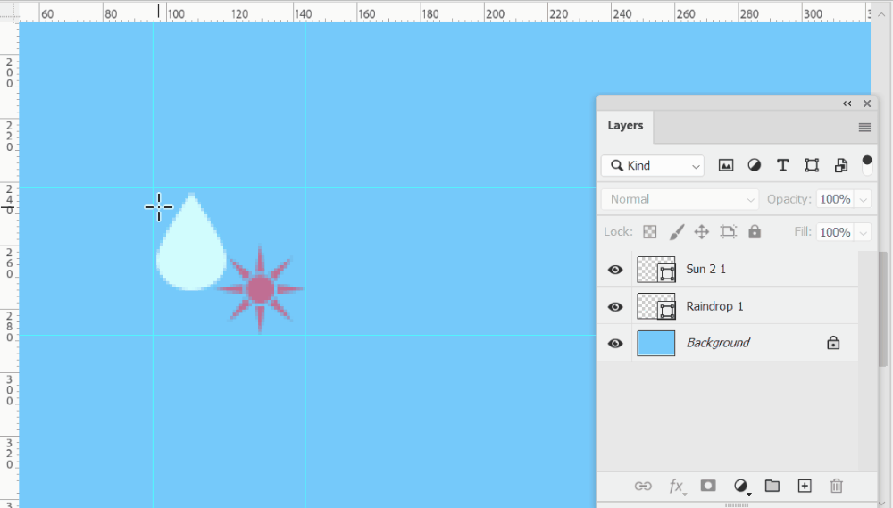893x508 pixels.
Task: Click the pink sun shape on canvas
Action: point(260,289)
